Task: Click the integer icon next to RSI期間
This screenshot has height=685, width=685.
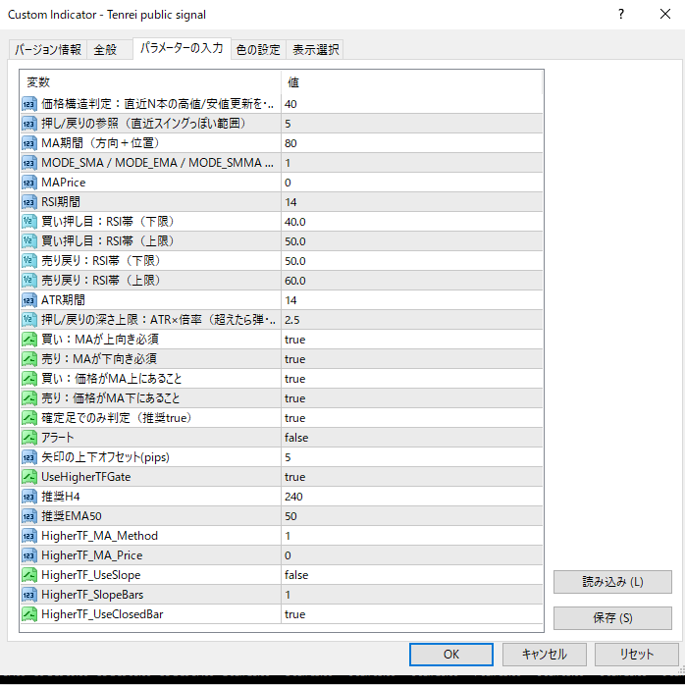Action: click(29, 202)
